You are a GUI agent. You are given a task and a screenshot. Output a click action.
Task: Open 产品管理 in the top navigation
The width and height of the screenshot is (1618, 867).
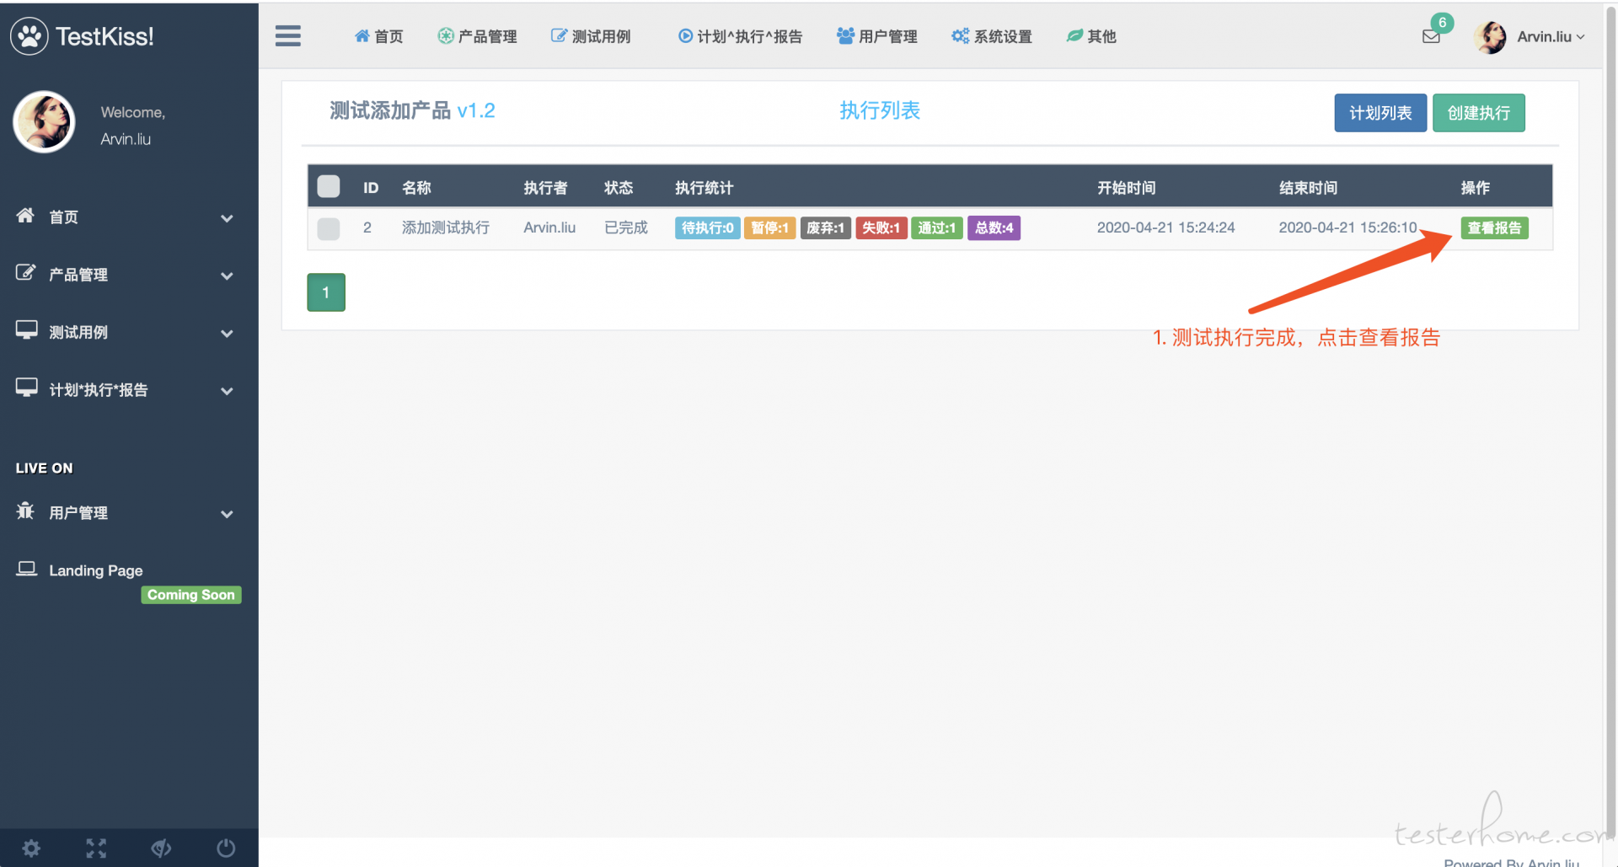[x=478, y=36]
